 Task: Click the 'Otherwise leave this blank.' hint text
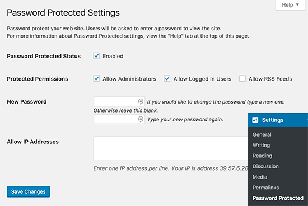click(125, 111)
